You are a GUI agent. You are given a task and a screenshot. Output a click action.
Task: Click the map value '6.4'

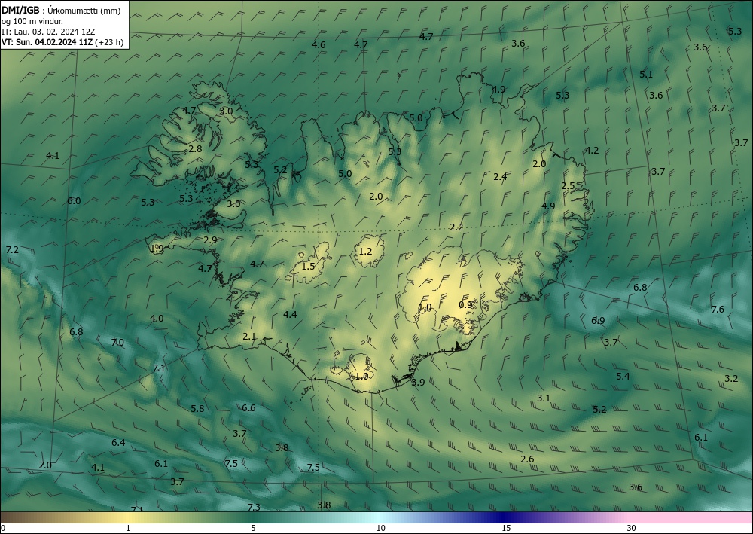(x=118, y=443)
